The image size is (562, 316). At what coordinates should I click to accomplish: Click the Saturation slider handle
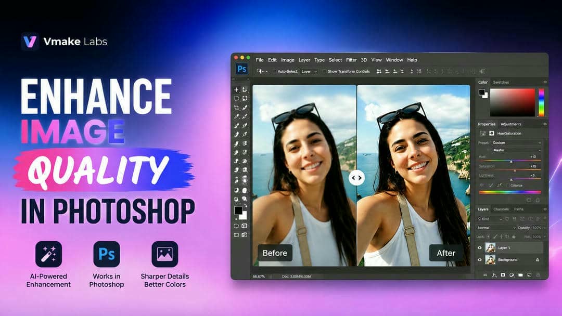click(515, 170)
